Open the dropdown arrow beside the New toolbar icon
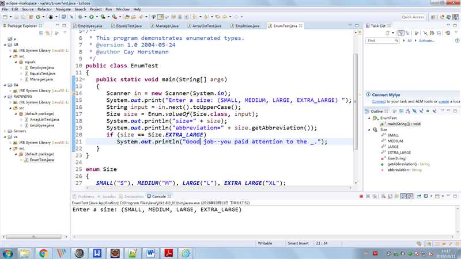Screen dimensions: 461x259 tap(10, 17)
